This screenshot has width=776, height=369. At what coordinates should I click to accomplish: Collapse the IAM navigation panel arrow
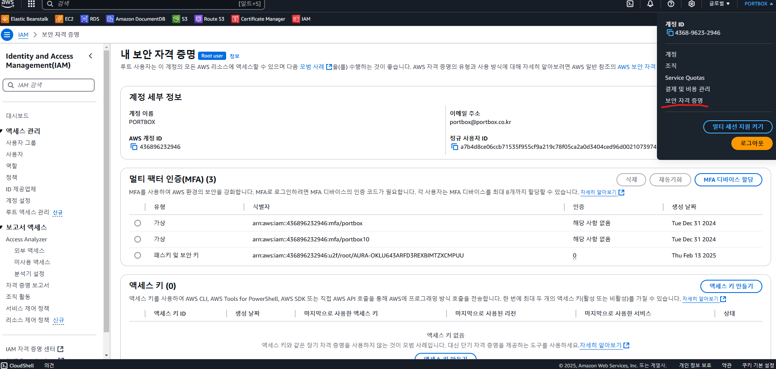pos(91,56)
